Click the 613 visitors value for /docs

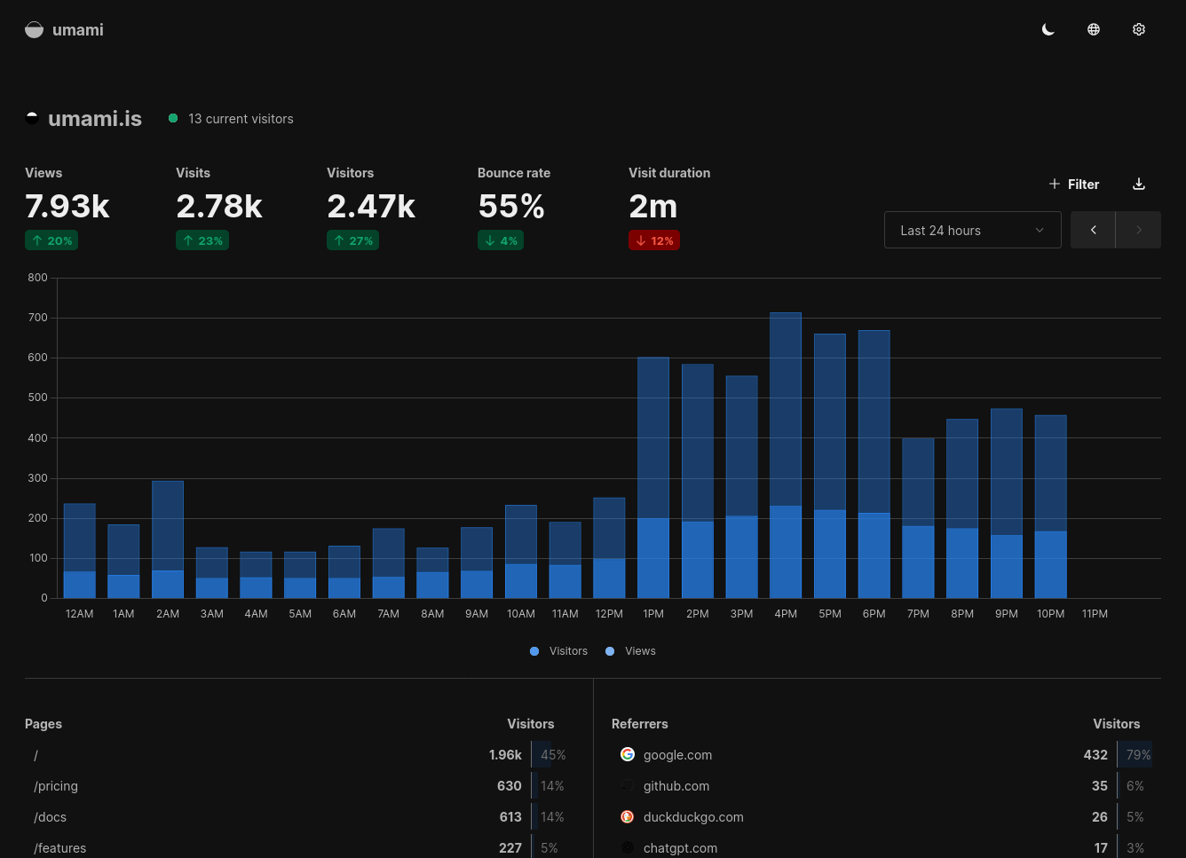510,817
